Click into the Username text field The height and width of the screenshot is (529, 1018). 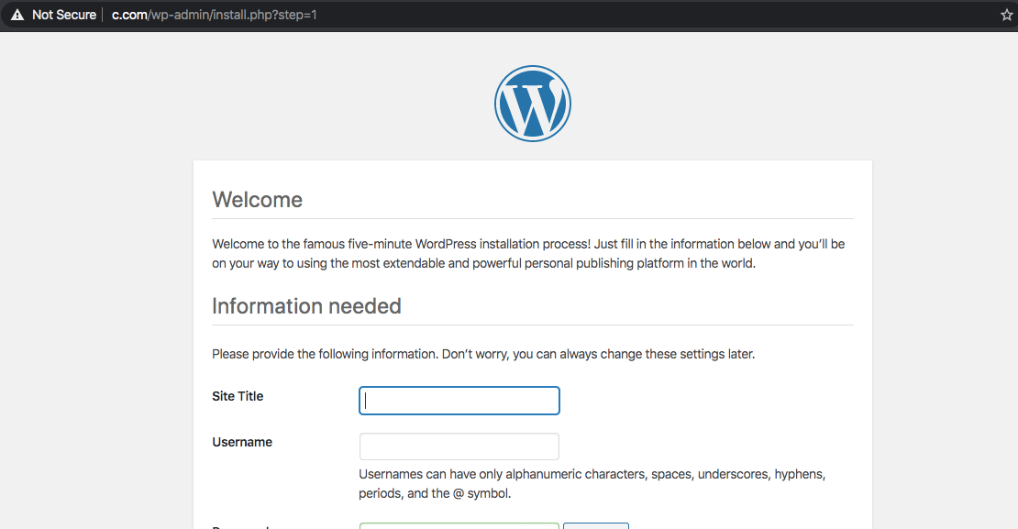459,446
